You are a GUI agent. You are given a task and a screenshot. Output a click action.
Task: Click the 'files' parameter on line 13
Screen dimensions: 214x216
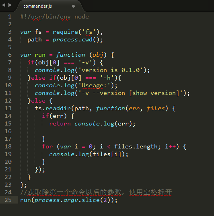tap(156, 108)
